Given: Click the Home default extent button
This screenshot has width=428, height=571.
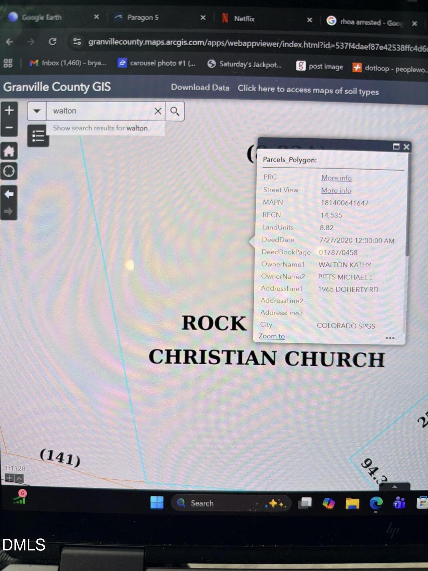Looking at the screenshot, I should point(9,151).
